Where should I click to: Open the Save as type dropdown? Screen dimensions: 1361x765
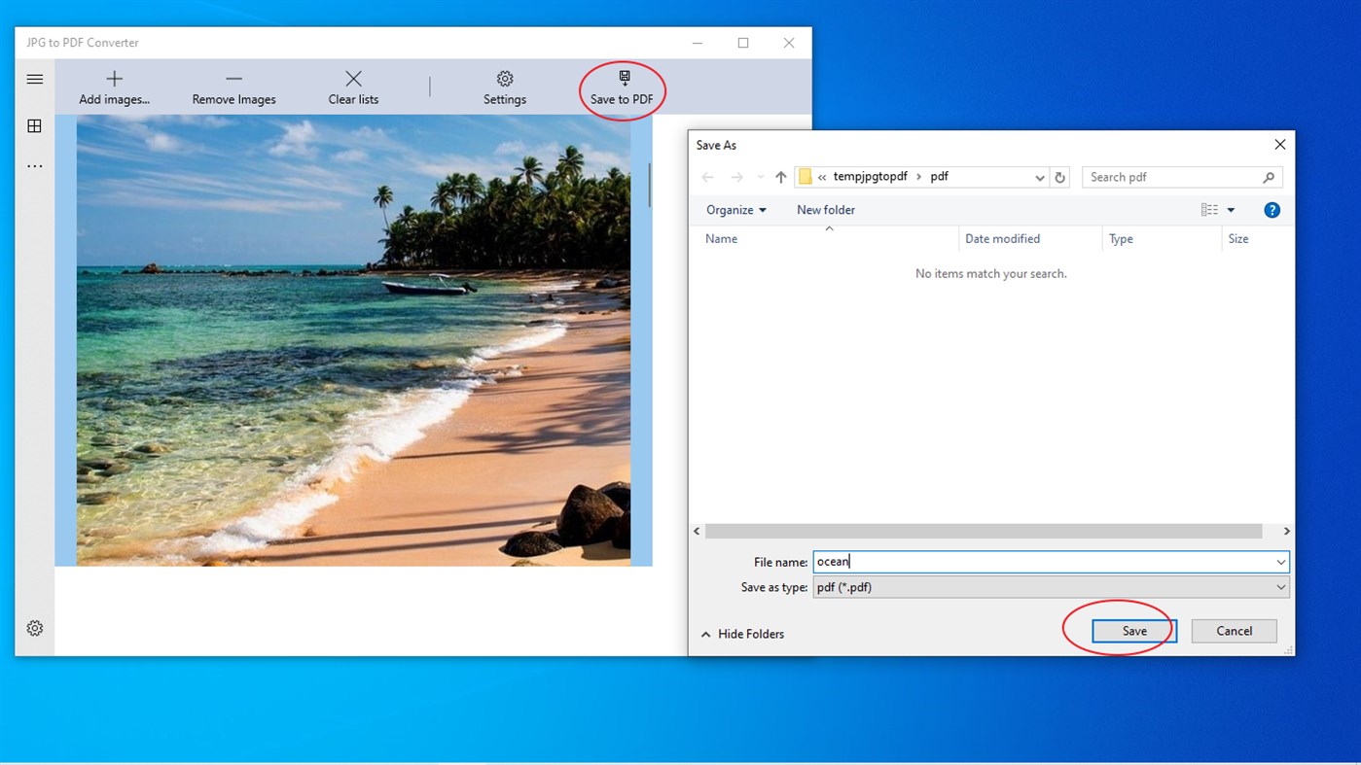coord(1281,586)
